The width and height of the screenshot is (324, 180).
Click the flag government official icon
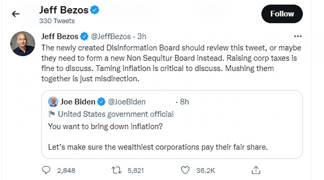pos(52,114)
